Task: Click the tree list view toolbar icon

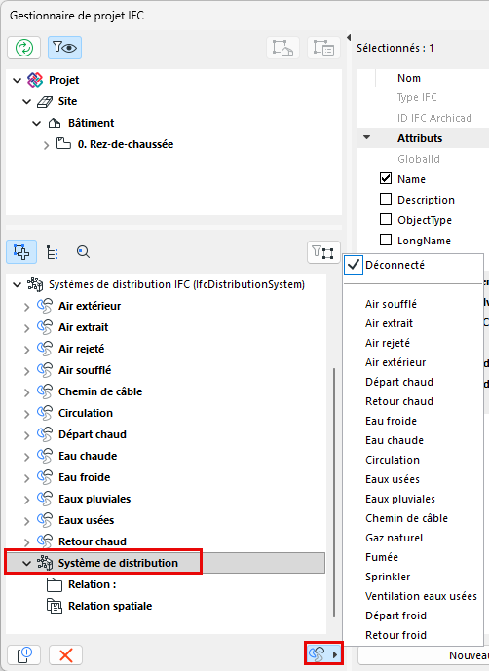Action: coord(323,48)
